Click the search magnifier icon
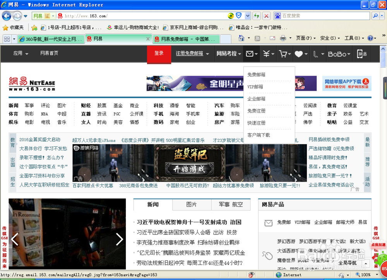The image size is (387, 280). [375, 16]
